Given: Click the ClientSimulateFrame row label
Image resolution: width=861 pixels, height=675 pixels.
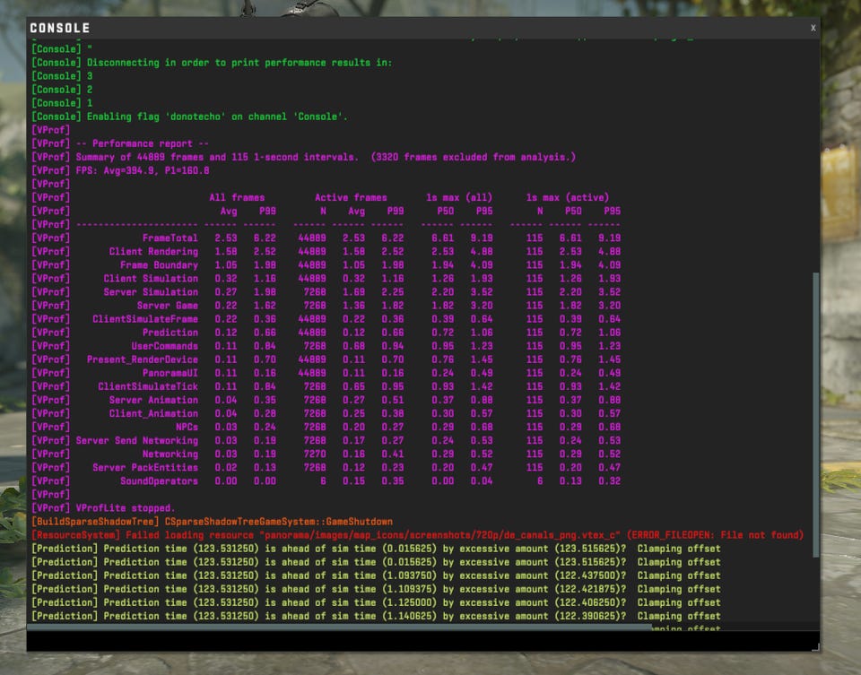Looking at the screenshot, I should pos(145,319).
